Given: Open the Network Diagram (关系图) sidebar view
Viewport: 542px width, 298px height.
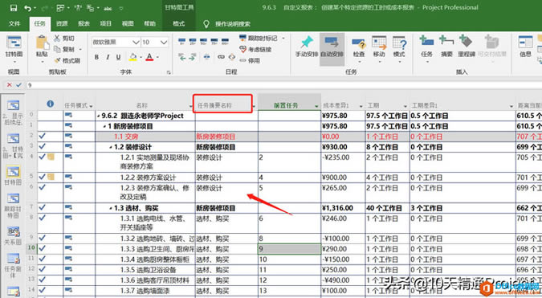Looking at the screenshot, I should [x=13, y=231].
